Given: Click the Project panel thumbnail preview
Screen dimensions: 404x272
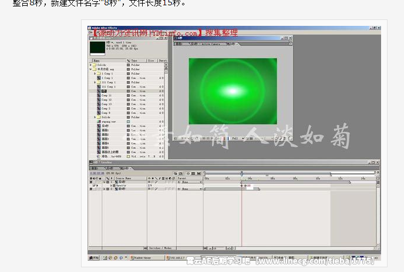Looking at the screenshot, I should click(x=97, y=48).
